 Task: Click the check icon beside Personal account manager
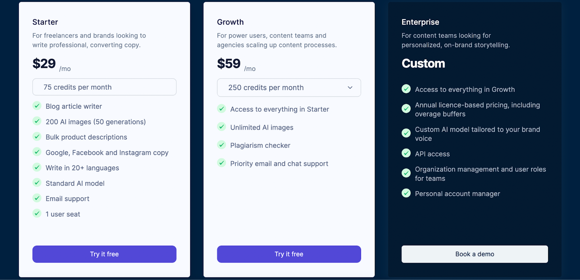[x=406, y=193]
